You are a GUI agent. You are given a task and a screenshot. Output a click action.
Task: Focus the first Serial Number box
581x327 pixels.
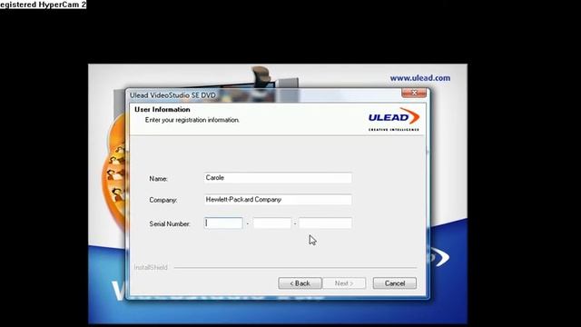coord(223,223)
